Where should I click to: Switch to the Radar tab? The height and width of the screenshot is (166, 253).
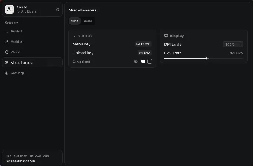[x=88, y=21]
